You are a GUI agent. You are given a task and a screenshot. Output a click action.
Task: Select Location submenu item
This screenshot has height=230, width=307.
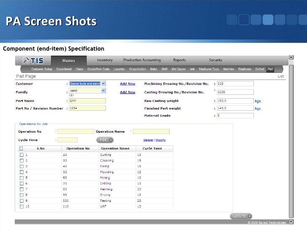[119, 69]
